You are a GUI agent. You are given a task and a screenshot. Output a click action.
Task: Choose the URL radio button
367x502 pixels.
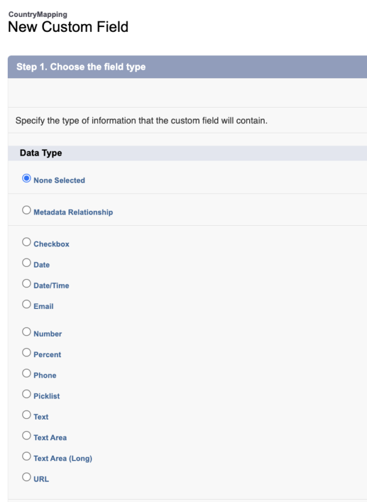click(26, 477)
